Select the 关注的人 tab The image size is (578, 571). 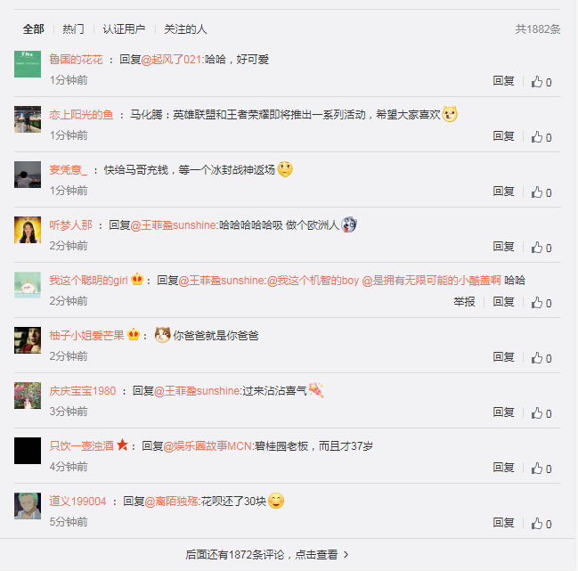point(185,29)
